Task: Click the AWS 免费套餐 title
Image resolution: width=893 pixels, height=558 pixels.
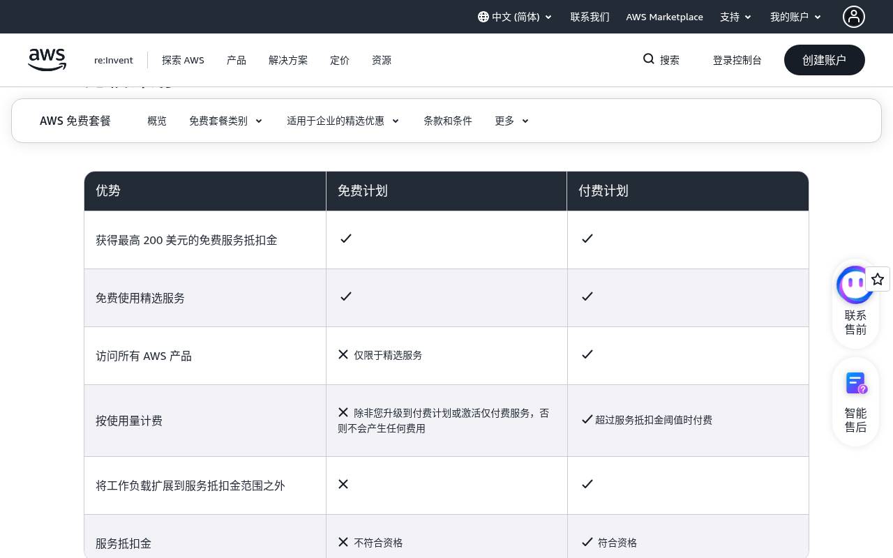Action: (75, 121)
